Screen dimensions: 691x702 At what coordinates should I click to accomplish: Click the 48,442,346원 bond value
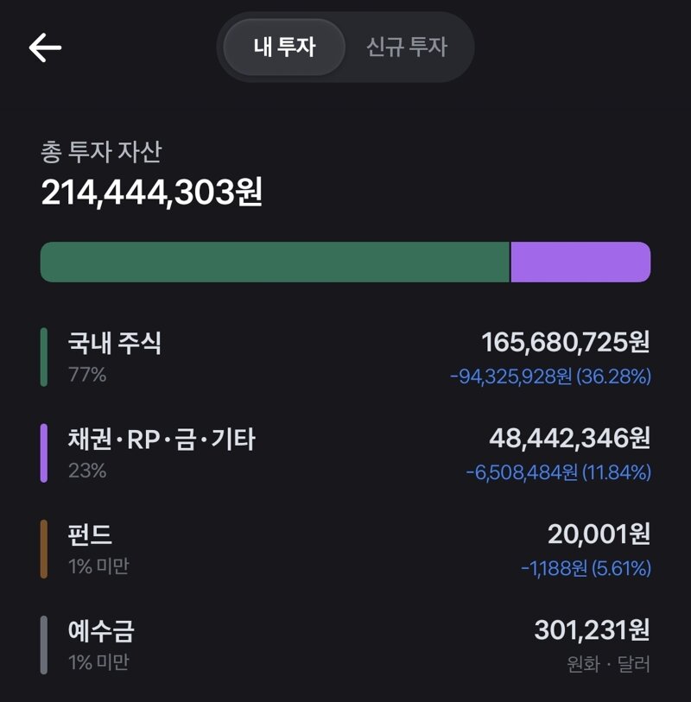(x=569, y=439)
